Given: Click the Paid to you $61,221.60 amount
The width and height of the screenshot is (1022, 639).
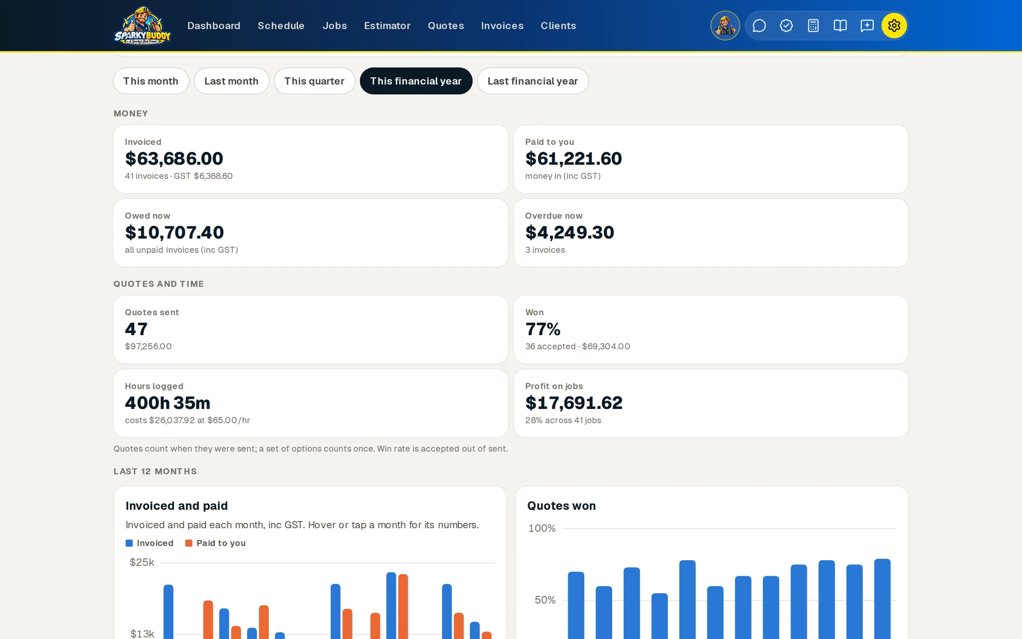Looking at the screenshot, I should (574, 159).
